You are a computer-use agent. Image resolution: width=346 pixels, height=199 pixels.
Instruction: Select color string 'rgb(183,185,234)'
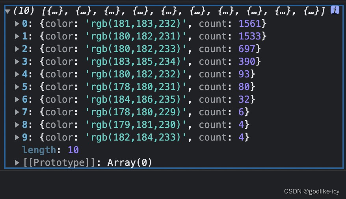[136, 62]
